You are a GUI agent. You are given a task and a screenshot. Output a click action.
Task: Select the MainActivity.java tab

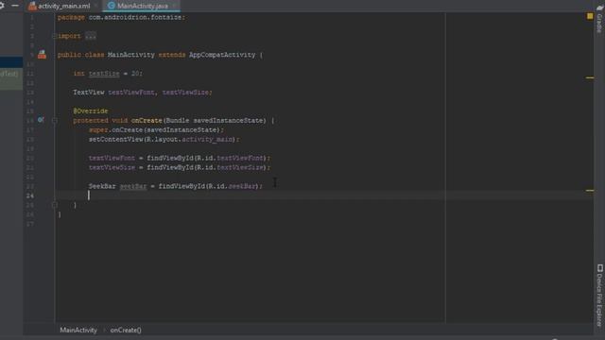pos(139,6)
